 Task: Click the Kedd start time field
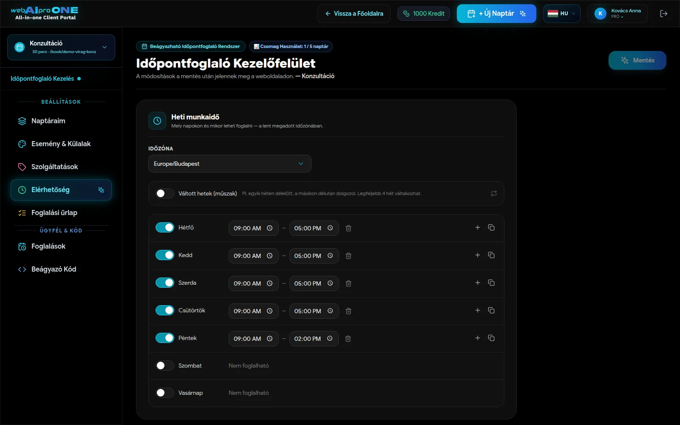tap(253, 256)
